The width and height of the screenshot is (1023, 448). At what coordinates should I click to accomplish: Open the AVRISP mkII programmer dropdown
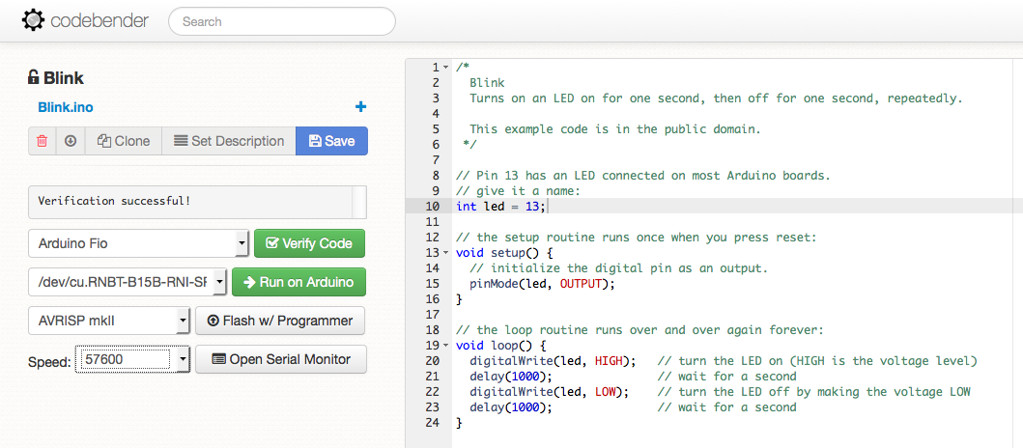pos(109,321)
